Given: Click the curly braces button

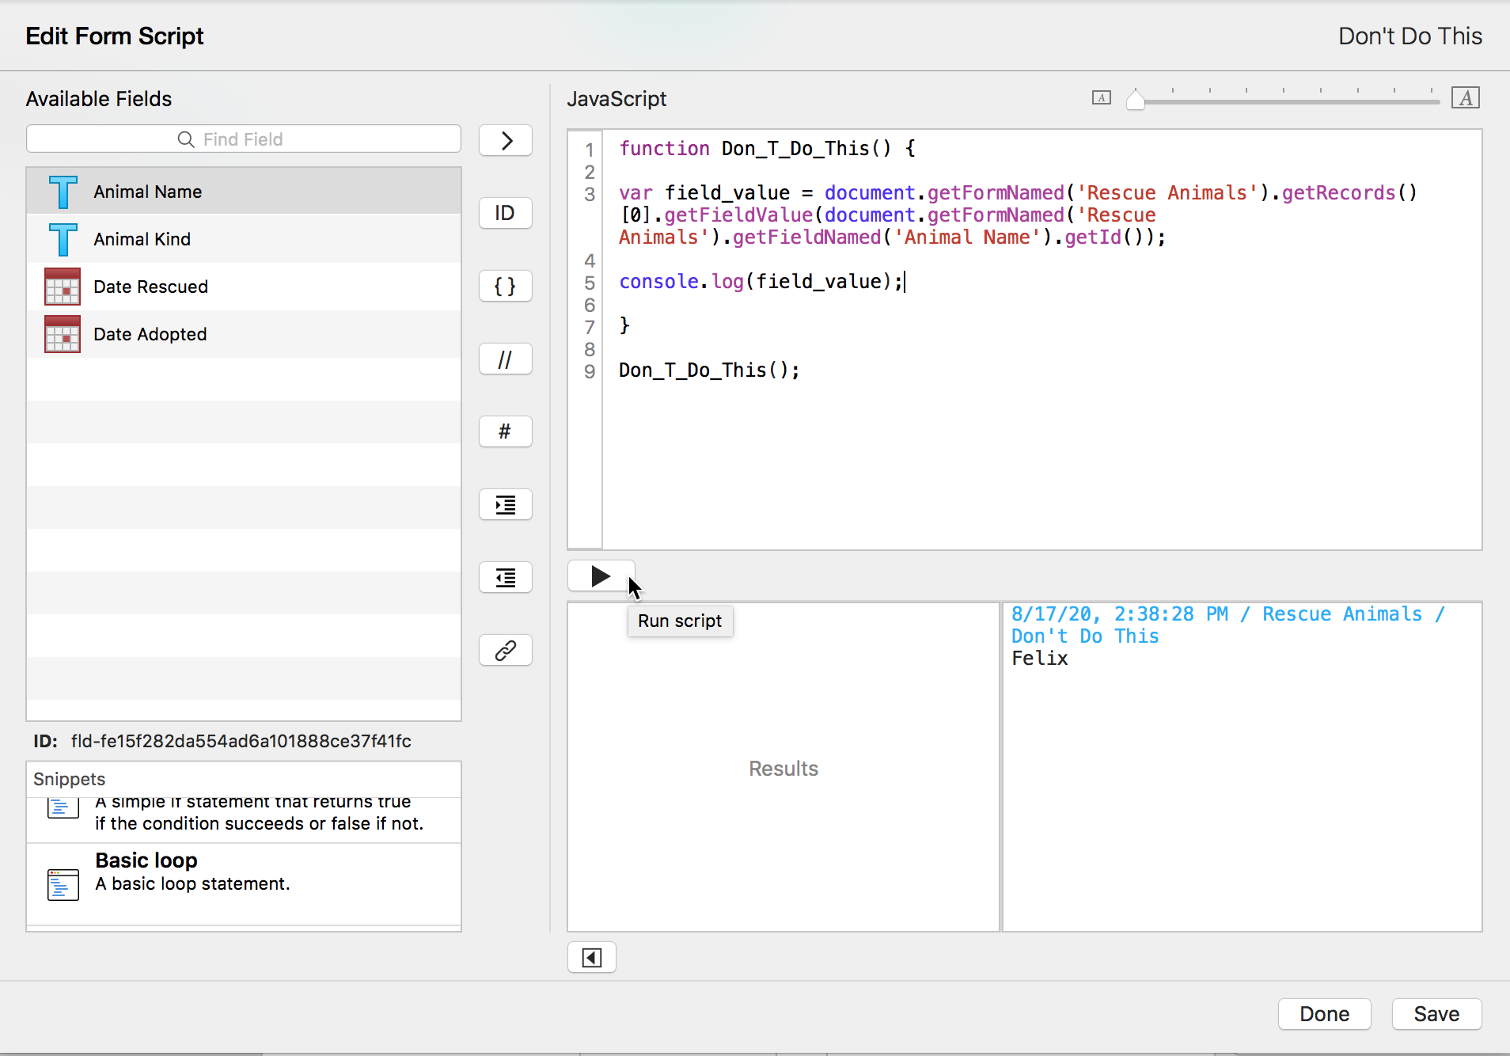Looking at the screenshot, I should [x=506, y=286].
